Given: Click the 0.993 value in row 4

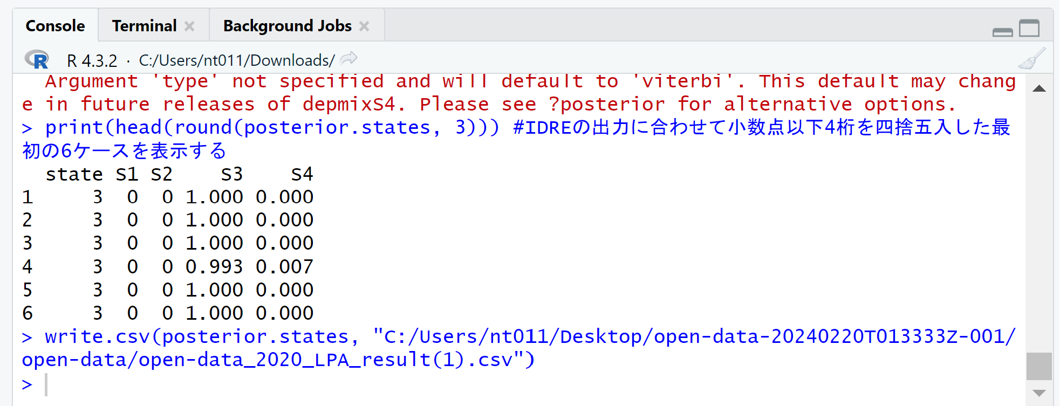Looking at the screenshot, I should [214, 266].
